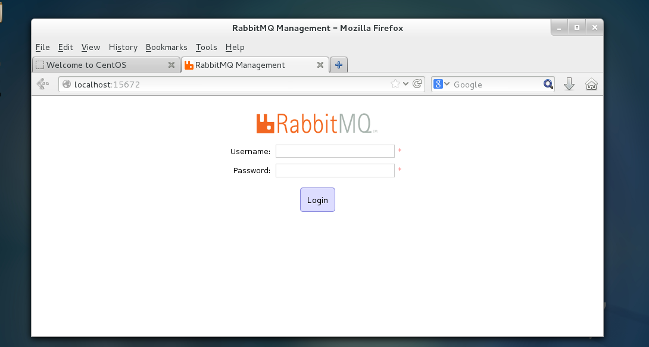Click the RabbitMQ logo
Viewport: 649px width, 347px height.
coord(317,123)
